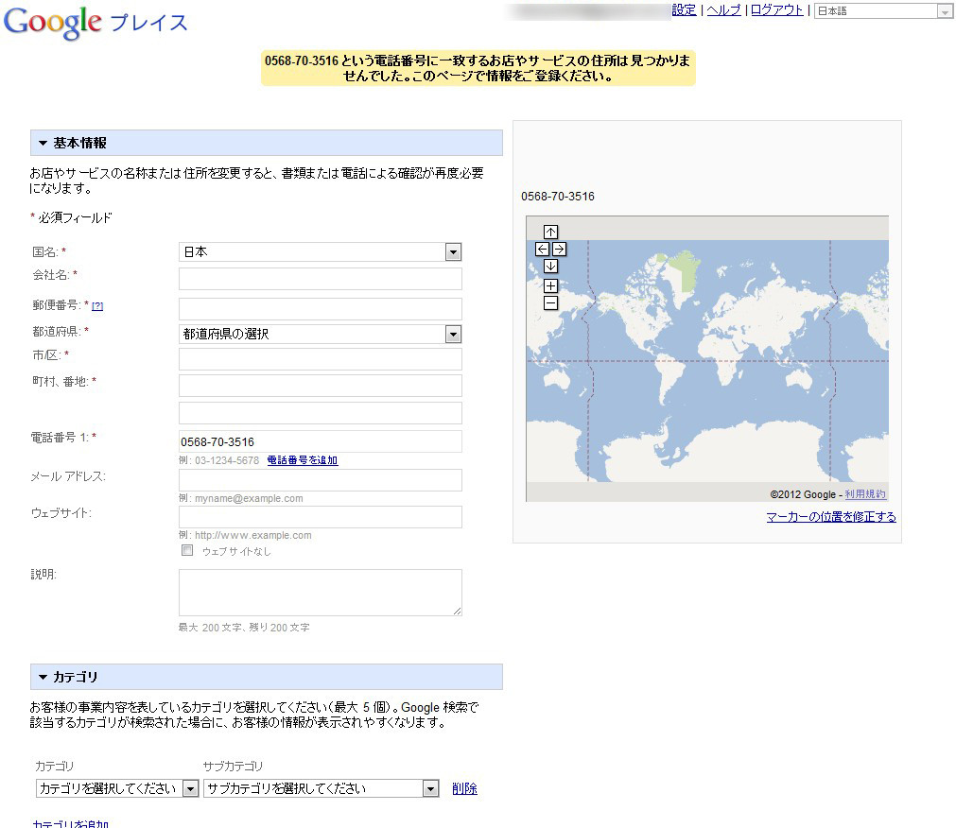The height and width of the screenshot is (828, 956).
Task: Focus the ウェブサイト input field
Action: 321,517
